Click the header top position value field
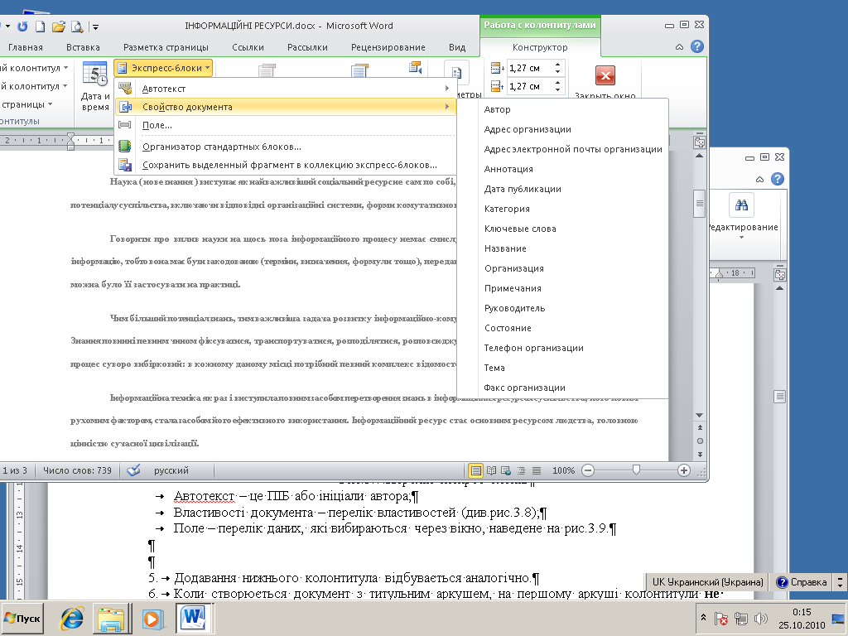Screen dimensions: 848x636 (529, 68)
